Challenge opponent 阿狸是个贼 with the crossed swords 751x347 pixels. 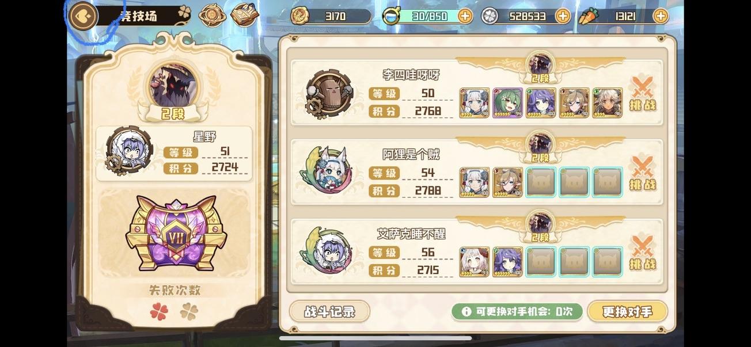pyautogui.click(x=643, y=173)
